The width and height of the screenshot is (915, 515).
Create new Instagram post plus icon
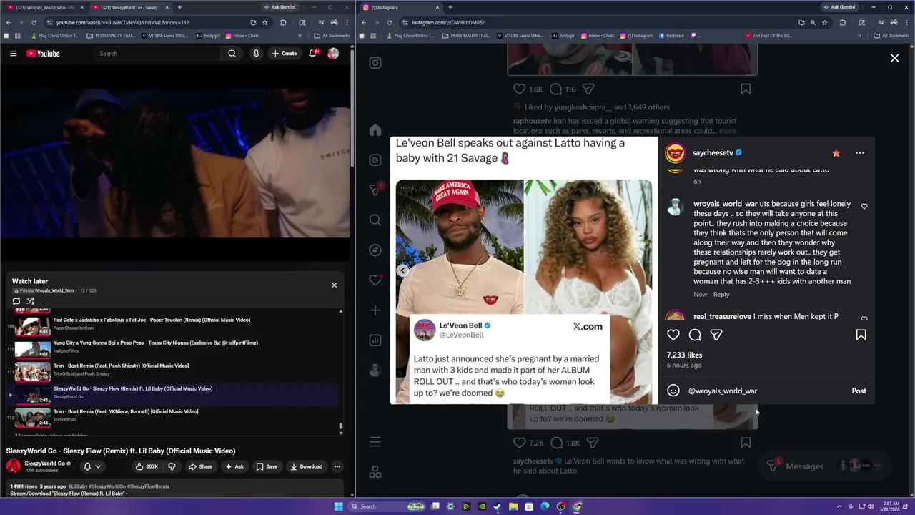[375, 310]
